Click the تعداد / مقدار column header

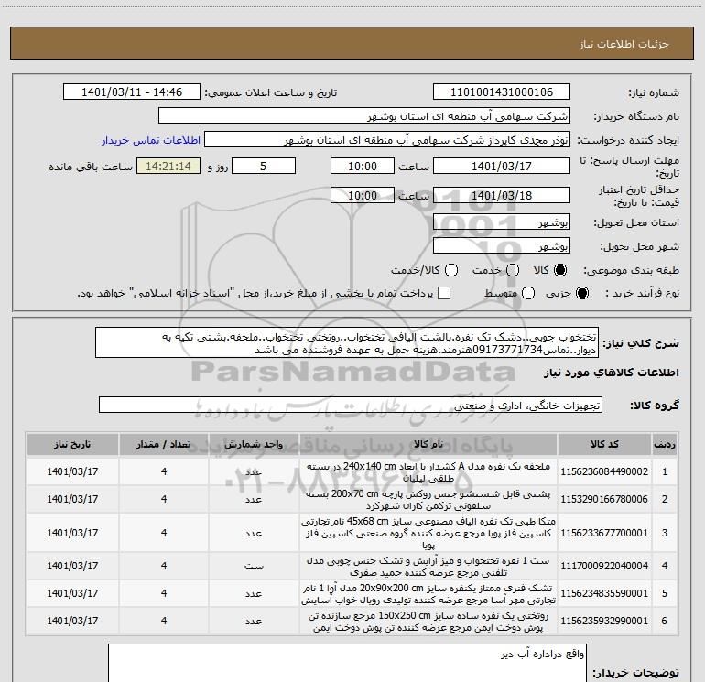[x=164, y=445]
